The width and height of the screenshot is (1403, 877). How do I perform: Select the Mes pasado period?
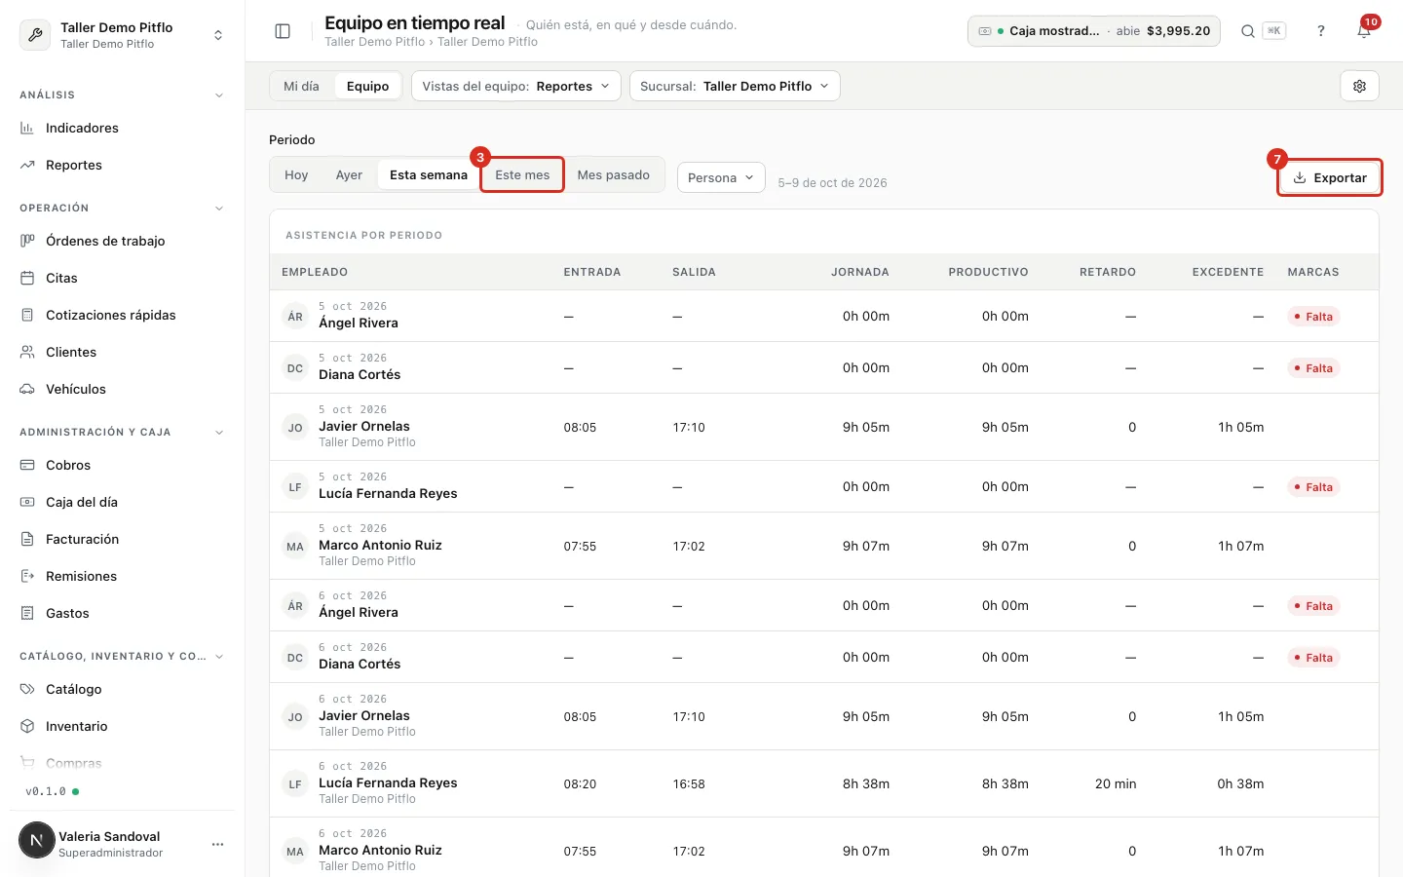[x=614, y=174]
